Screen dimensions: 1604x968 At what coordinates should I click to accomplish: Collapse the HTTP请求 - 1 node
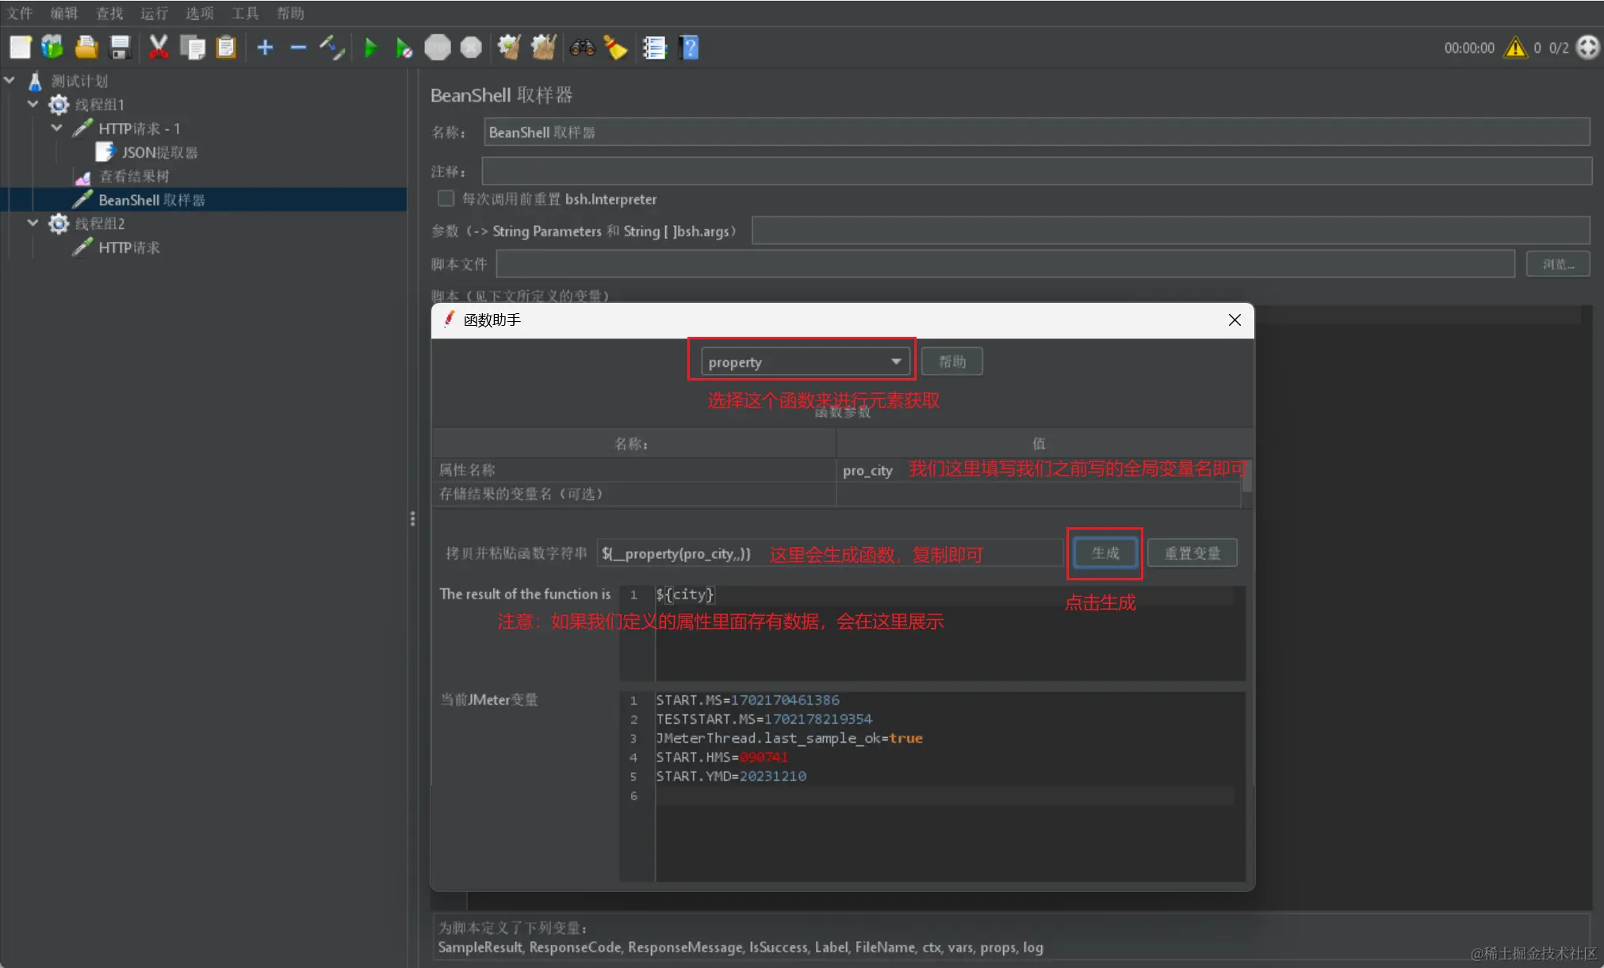coord(57,128)
